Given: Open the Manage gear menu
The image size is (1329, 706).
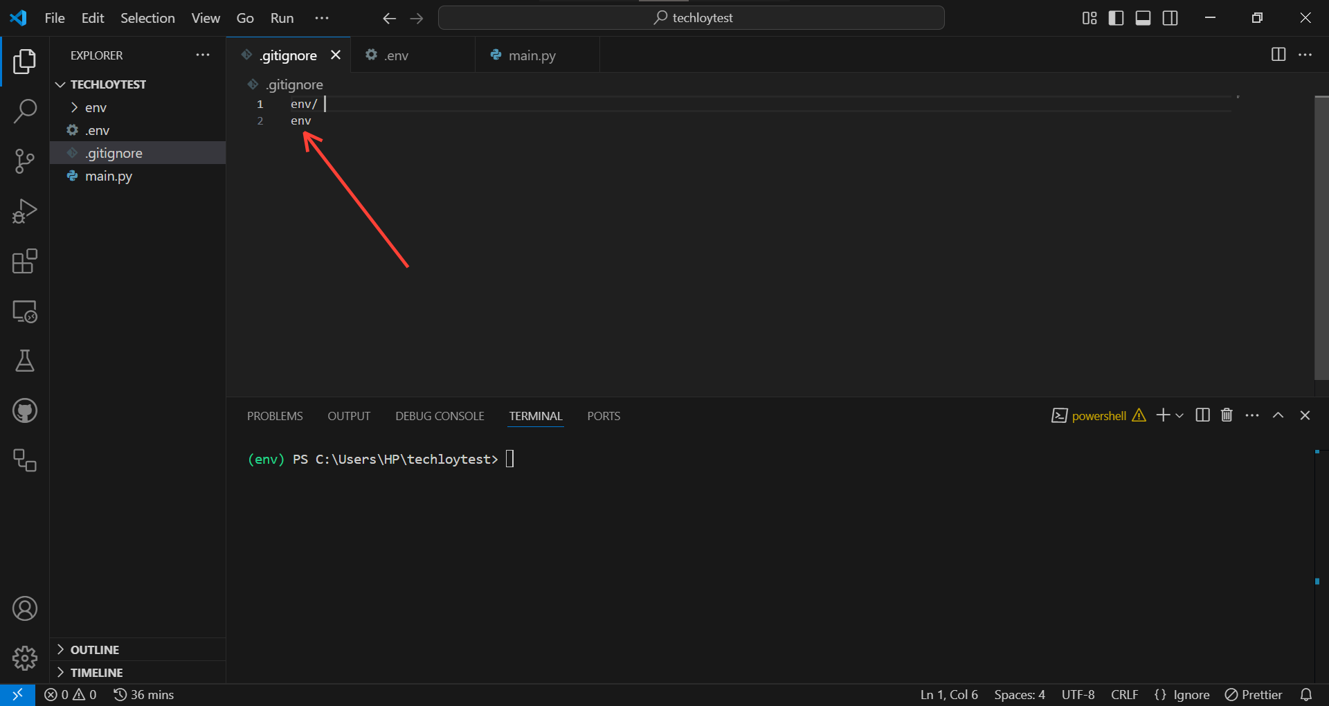Looking at the screenshot, I should pyautogui.click(x=25, y=658).
